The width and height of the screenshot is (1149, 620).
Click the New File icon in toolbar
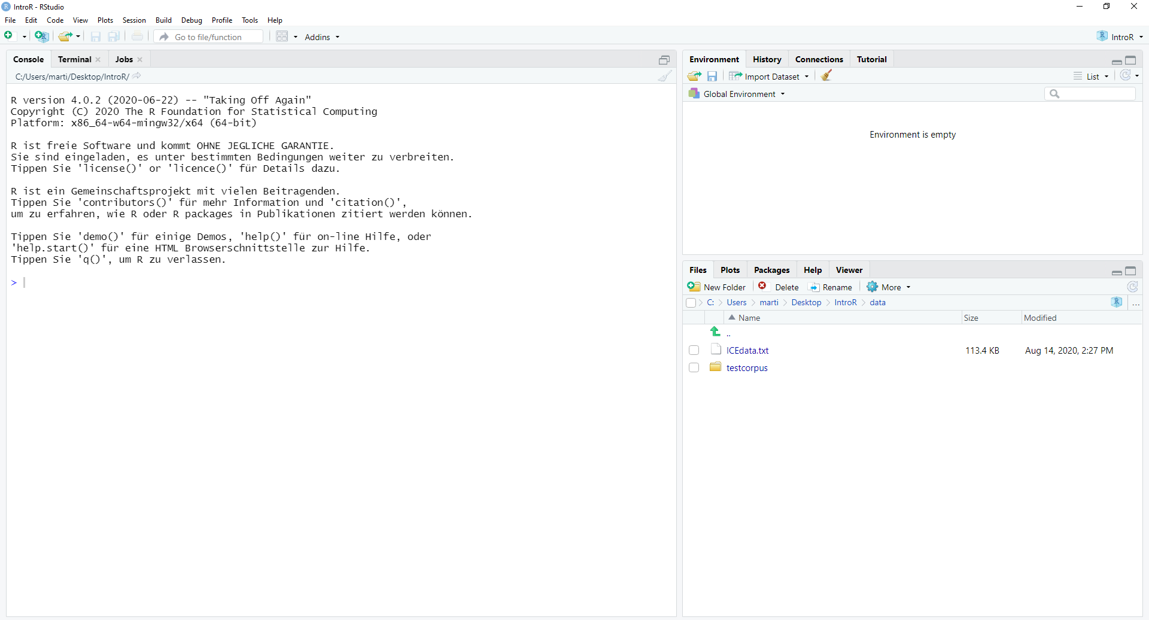coord(9,37)
